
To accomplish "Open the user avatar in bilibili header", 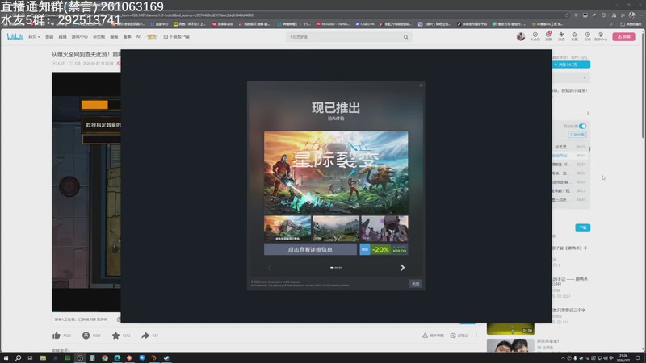I will click(521, 36).
